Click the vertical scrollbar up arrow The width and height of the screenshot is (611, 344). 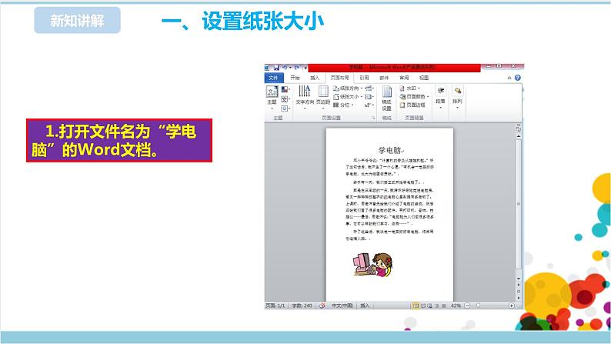click(518, 136)
